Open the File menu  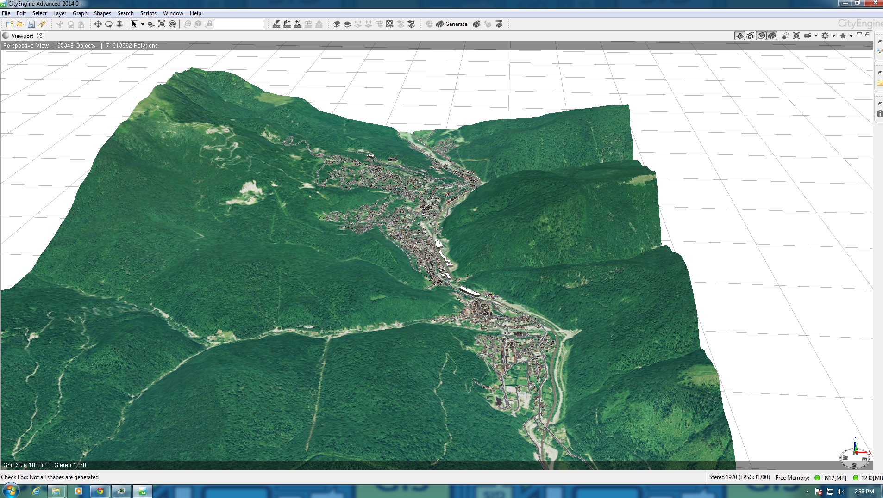tap(6, 13)
